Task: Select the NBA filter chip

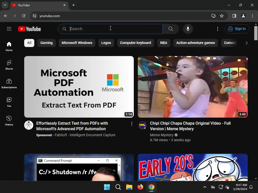Action: coord(164,43)
